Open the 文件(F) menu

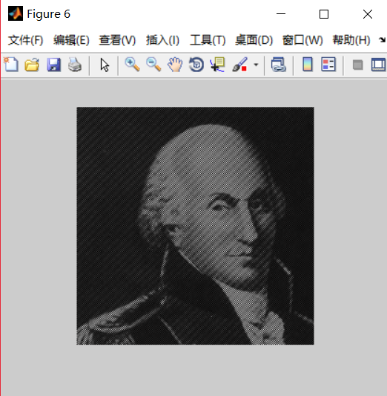(x=25, y=40)
